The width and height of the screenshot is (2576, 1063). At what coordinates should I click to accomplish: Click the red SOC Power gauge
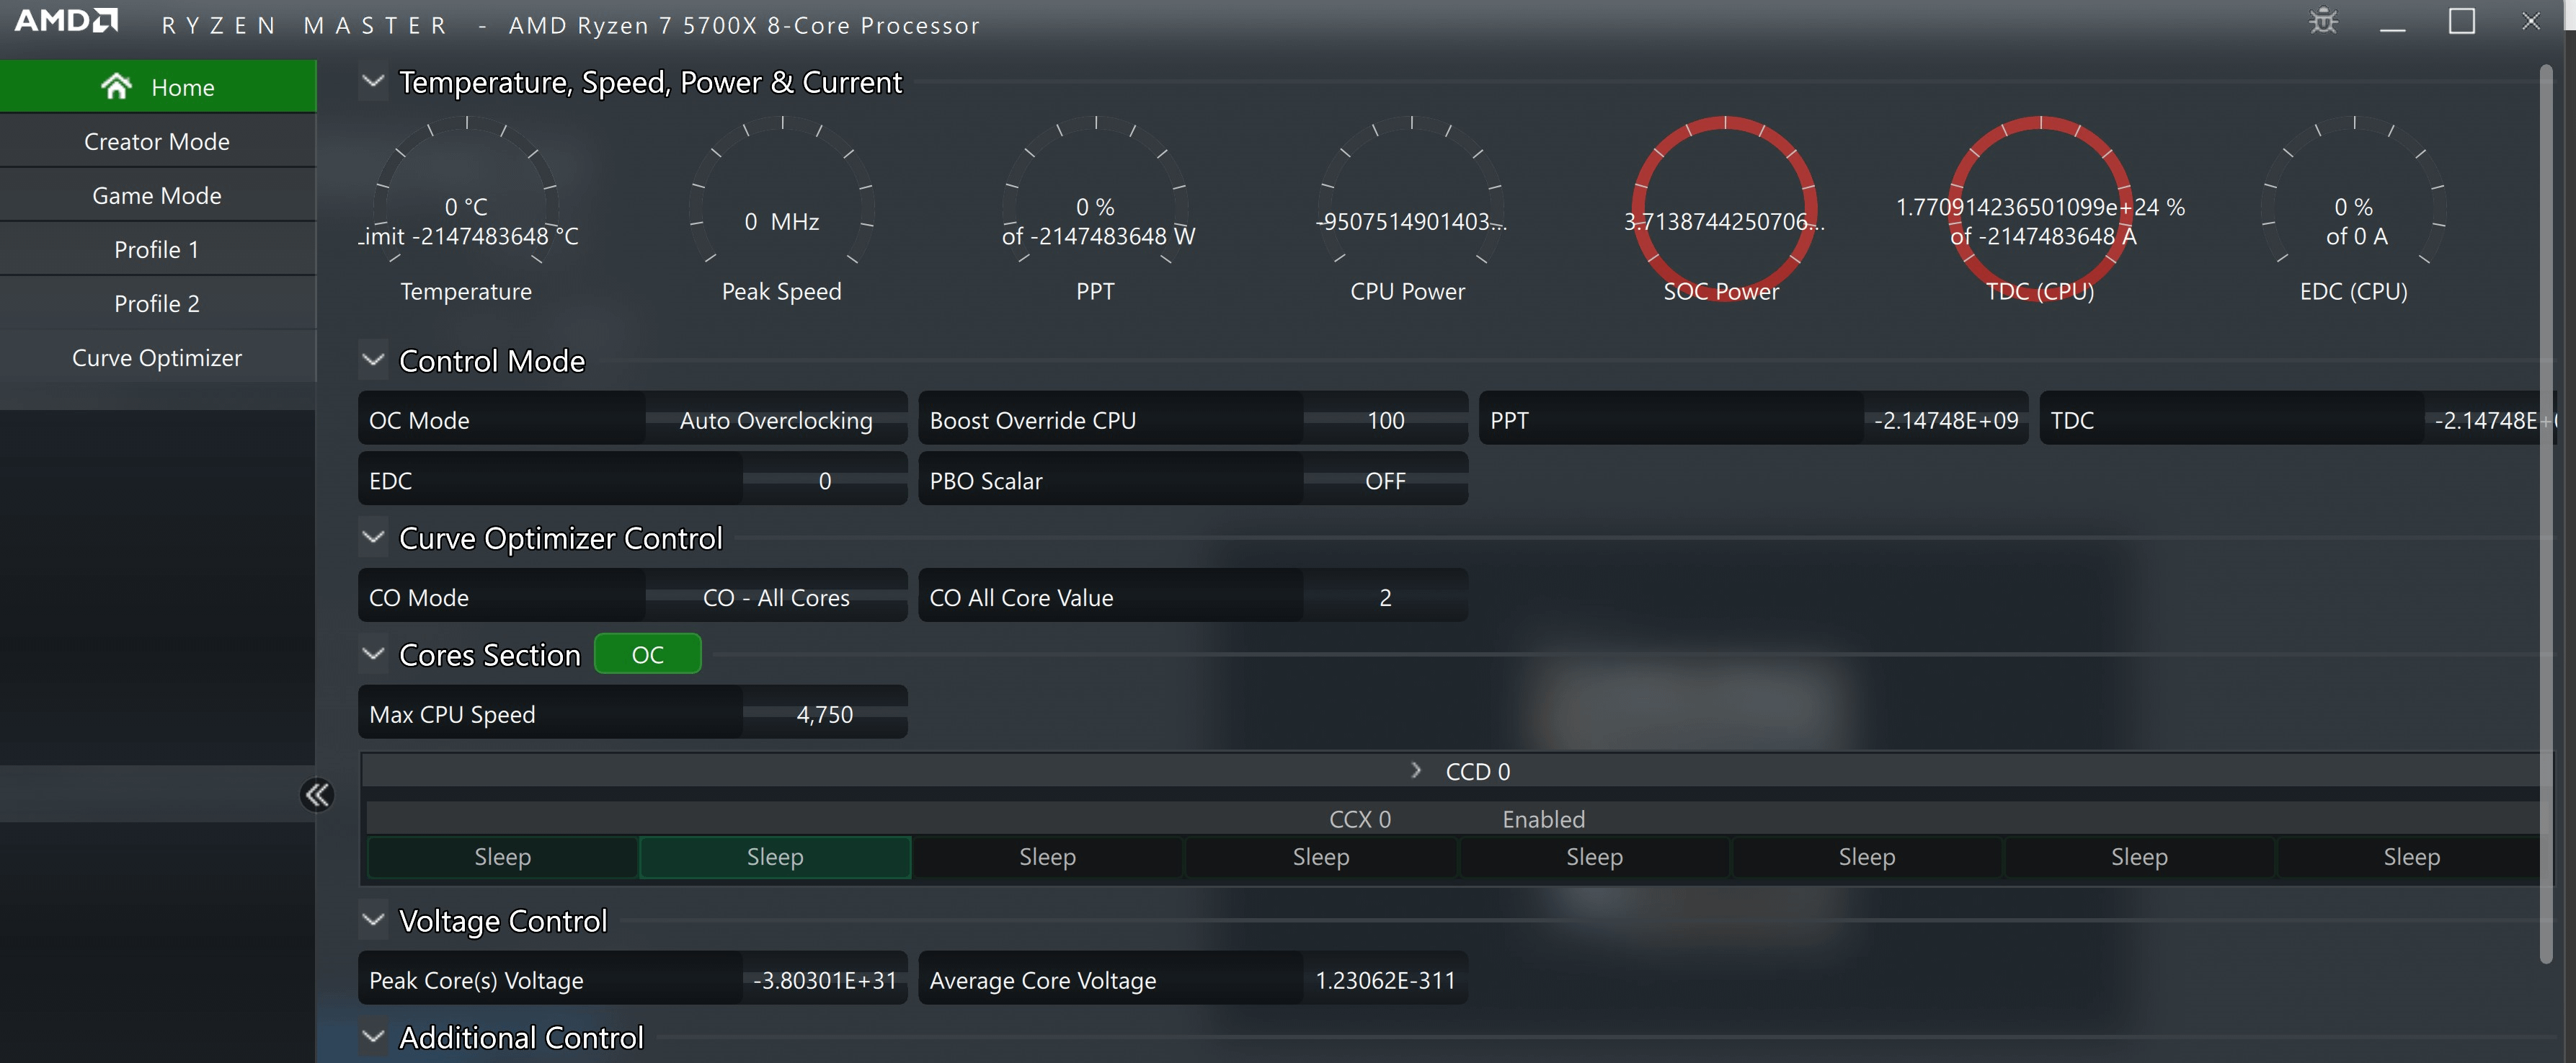[1724, 208]
